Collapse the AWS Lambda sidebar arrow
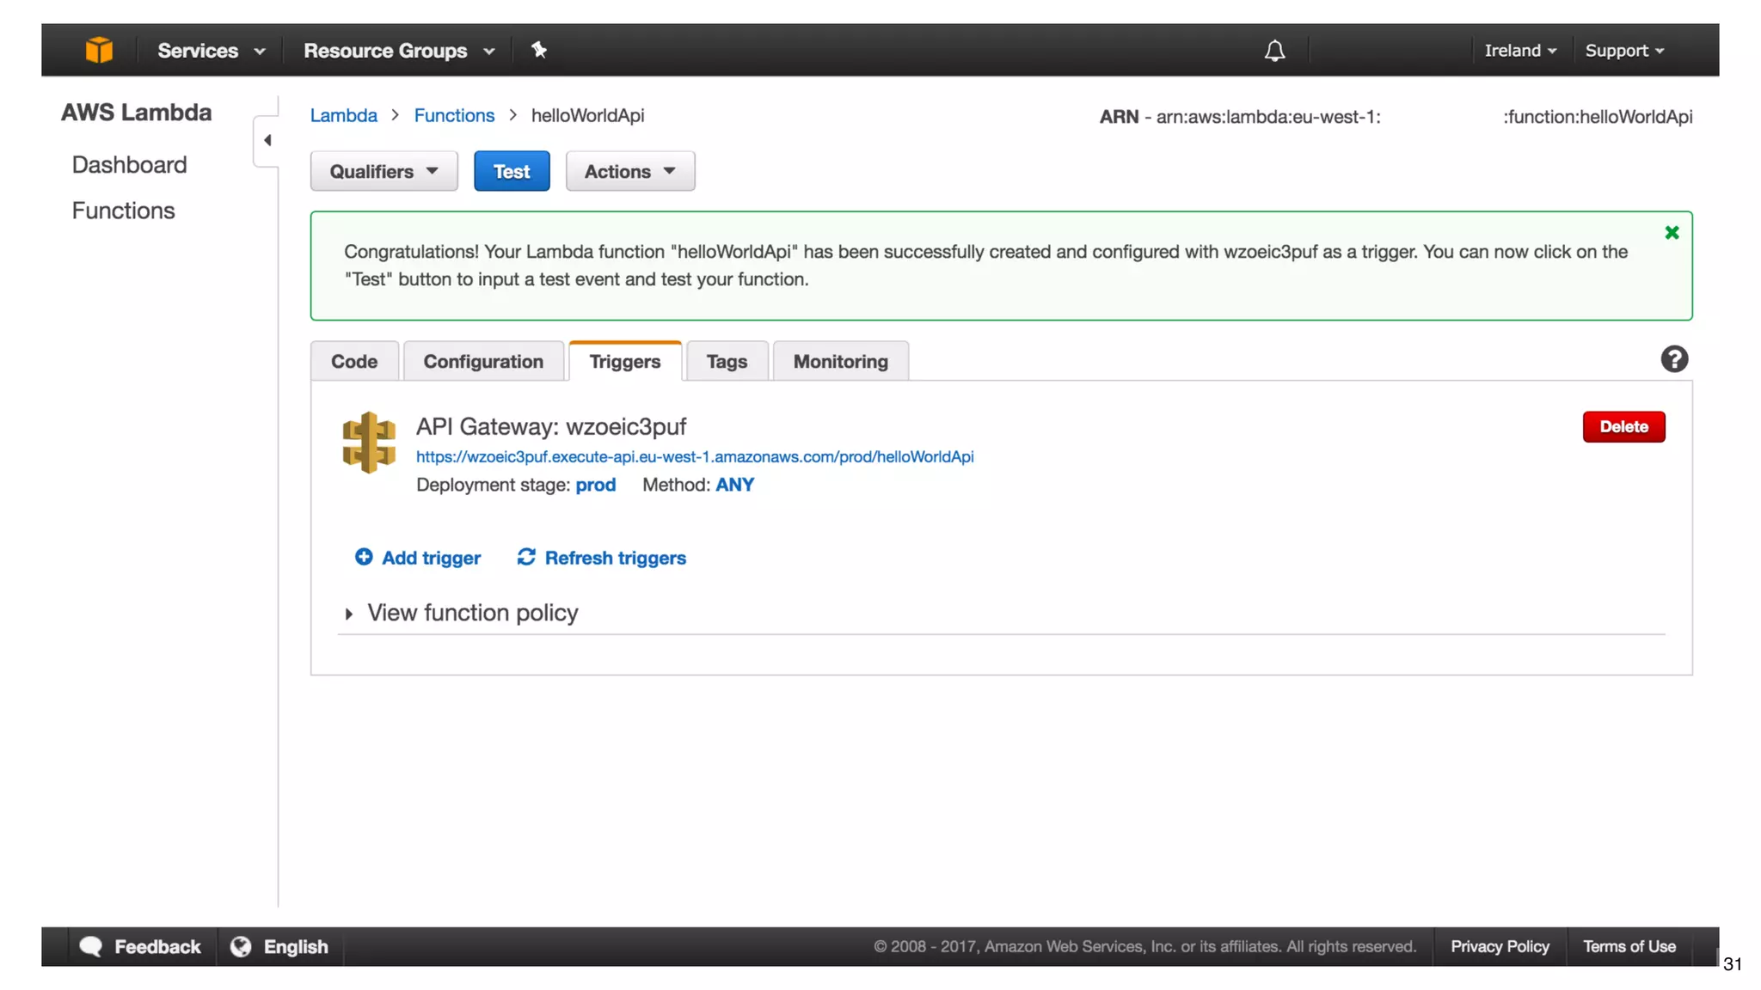The image size is (1761, 990). click(x=267, y=140)
